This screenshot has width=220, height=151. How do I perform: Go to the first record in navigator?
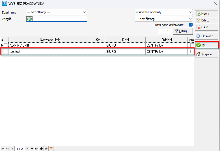point(3,148)
